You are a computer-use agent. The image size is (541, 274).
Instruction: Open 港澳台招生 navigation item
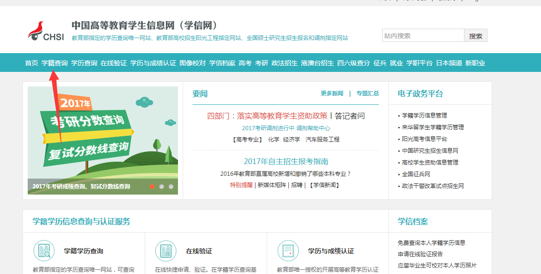[x=317, y=63]
